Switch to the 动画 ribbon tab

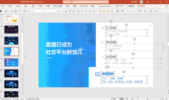pyautogui.click(x=48, y=6)
